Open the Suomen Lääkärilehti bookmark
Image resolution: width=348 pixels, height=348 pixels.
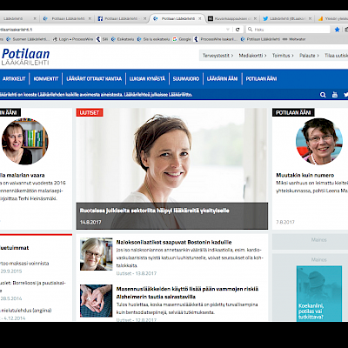(28, 39)
